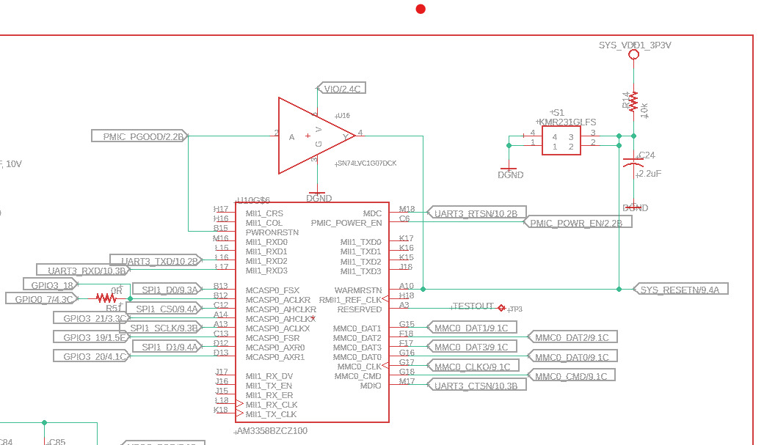Click the SYS_VDD1_3P3V supply symbol
764x445 pixels.
[x=633, y=53]
